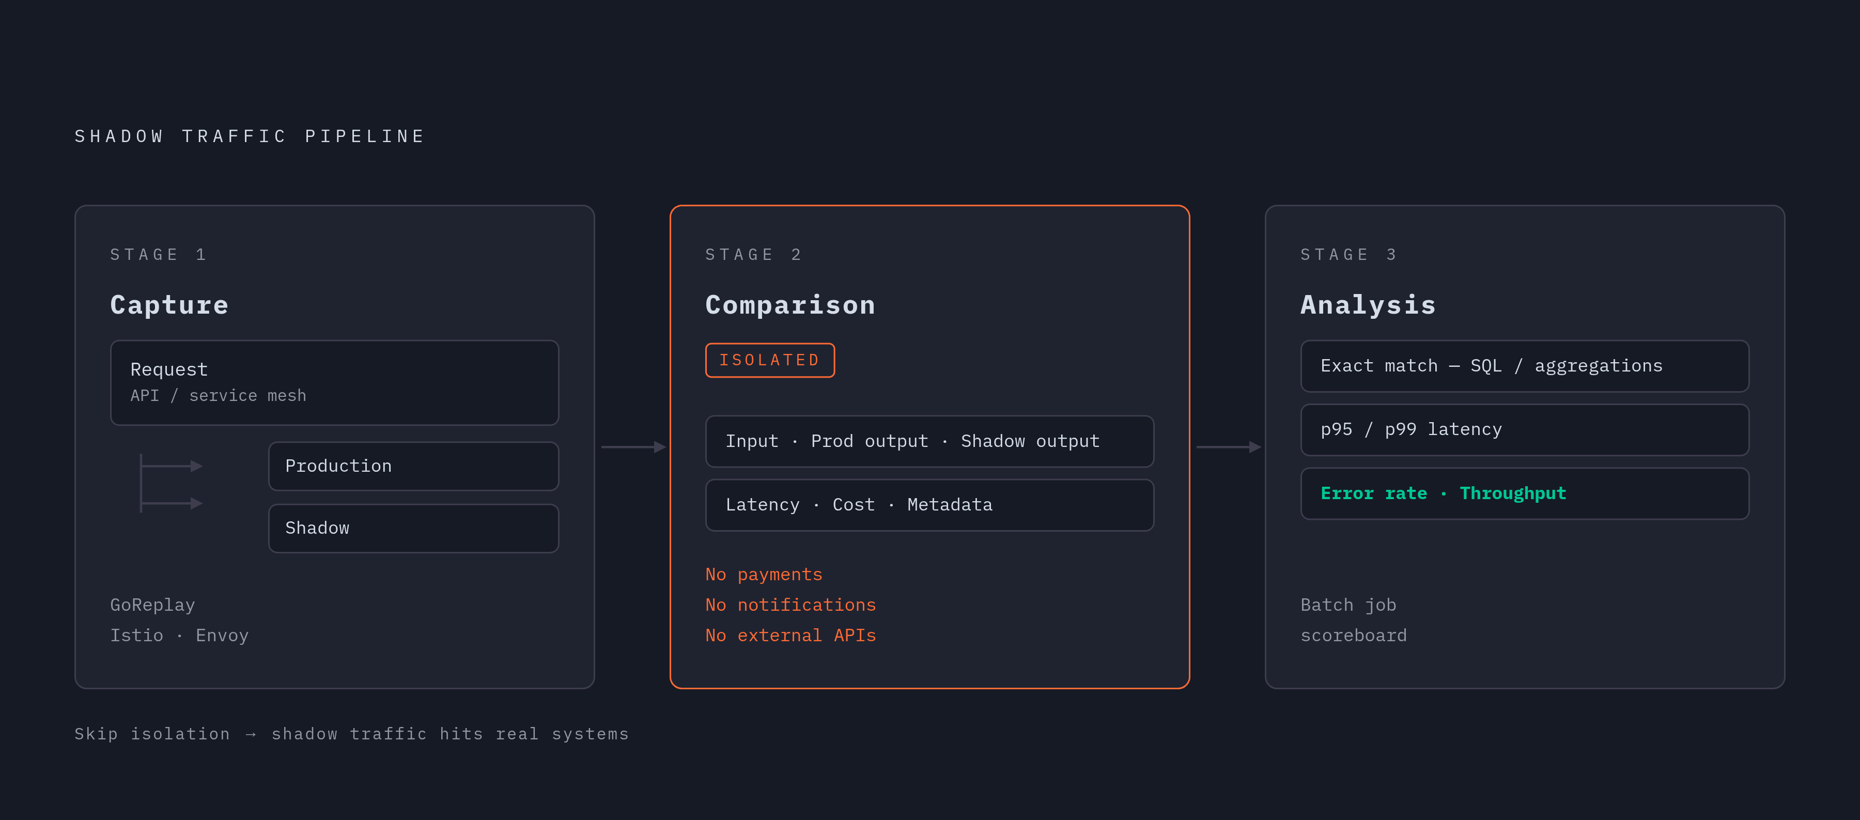The width and height of the screenshot is (1860, 820).
Task: Select the Skip isolation footnote
Action: click(x=352, y=734)
